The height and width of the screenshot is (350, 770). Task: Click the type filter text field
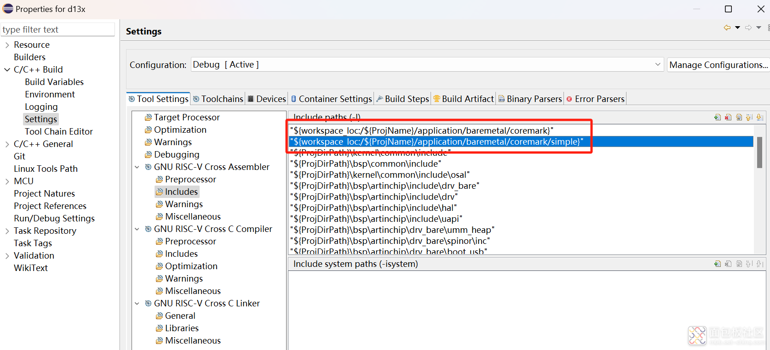click(x=57, y=29)
